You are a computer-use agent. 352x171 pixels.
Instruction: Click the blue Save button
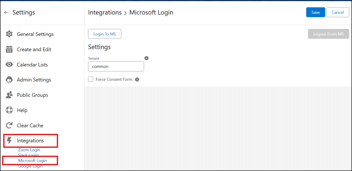click(x=315, y=12)
